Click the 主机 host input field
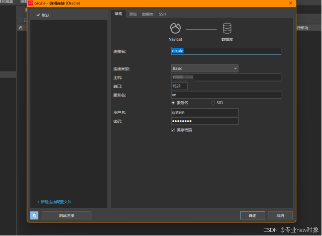This screenshot has width=322, height=236. pyautogui.click(x=226, y=77)
